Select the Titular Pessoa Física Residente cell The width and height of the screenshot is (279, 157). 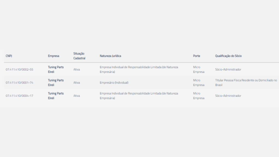246,83
